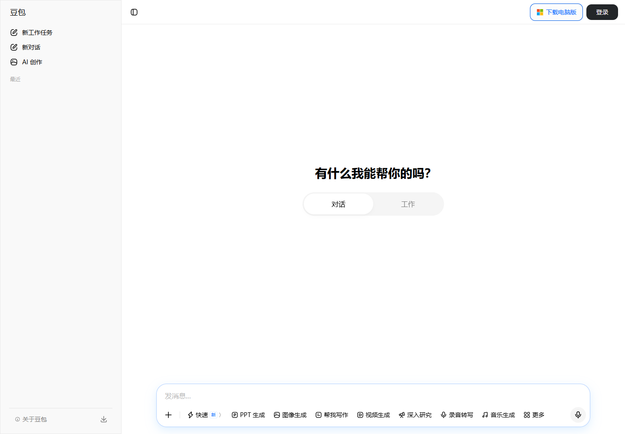The height and width of the screenshot is (434, 625).
Task: Click the 豆包 logo text
Action: [18, 12]
